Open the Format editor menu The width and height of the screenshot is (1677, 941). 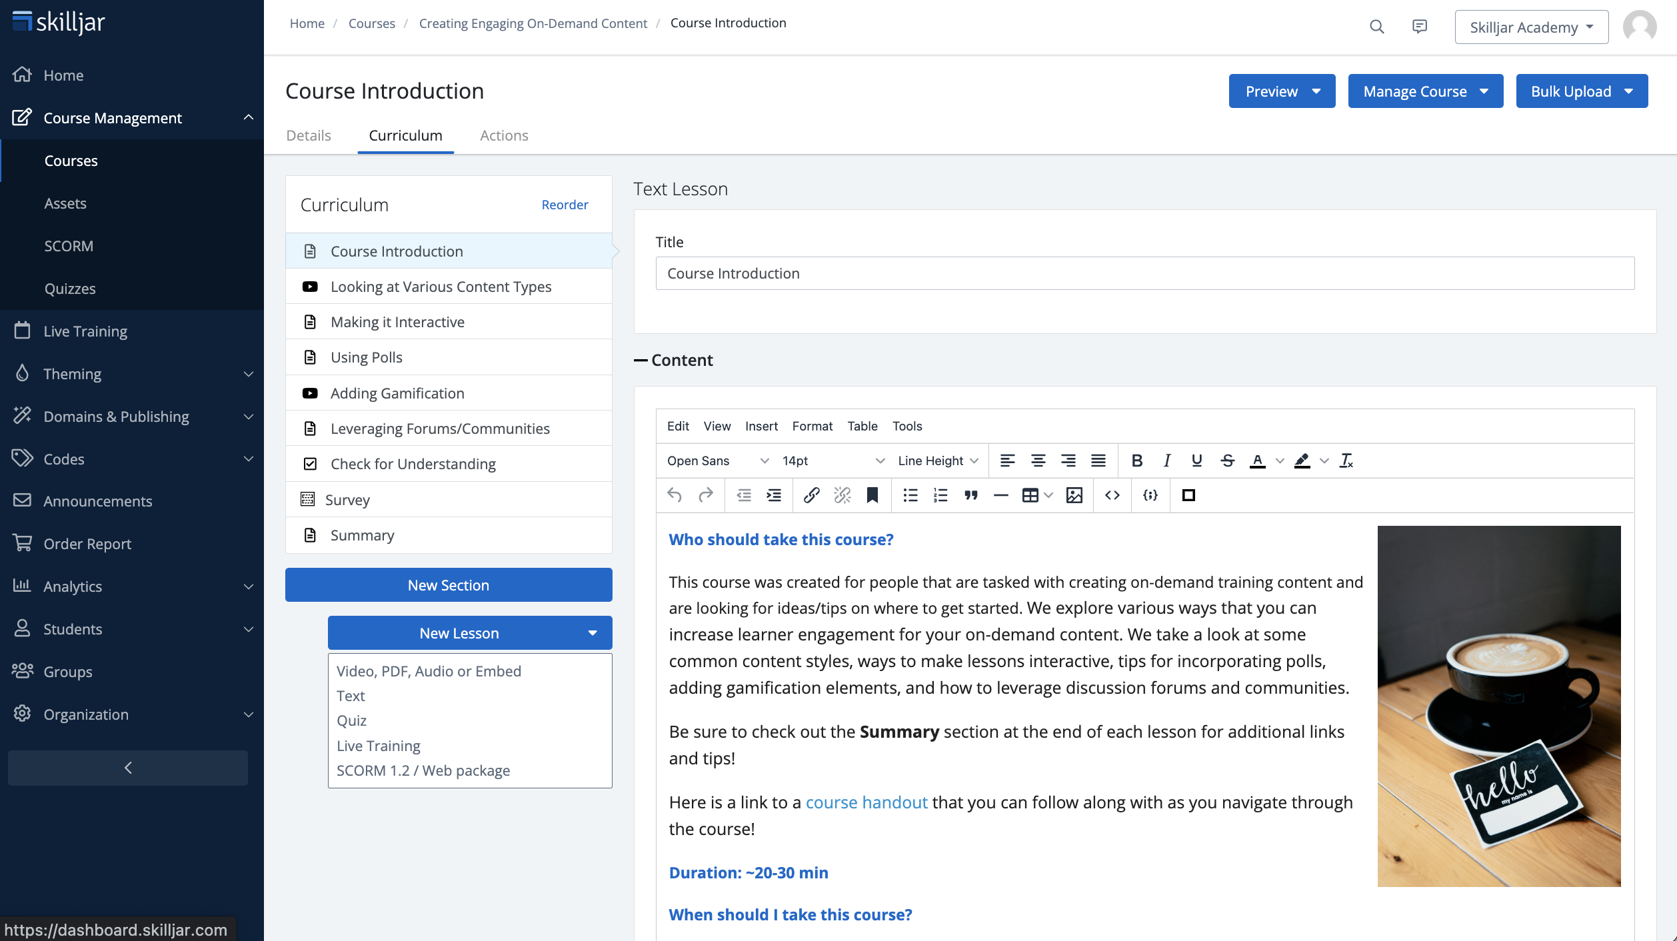(812, 426)
